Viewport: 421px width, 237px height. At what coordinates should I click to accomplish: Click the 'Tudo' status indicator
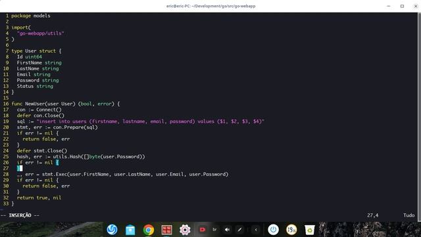click(x=409, y=215)
